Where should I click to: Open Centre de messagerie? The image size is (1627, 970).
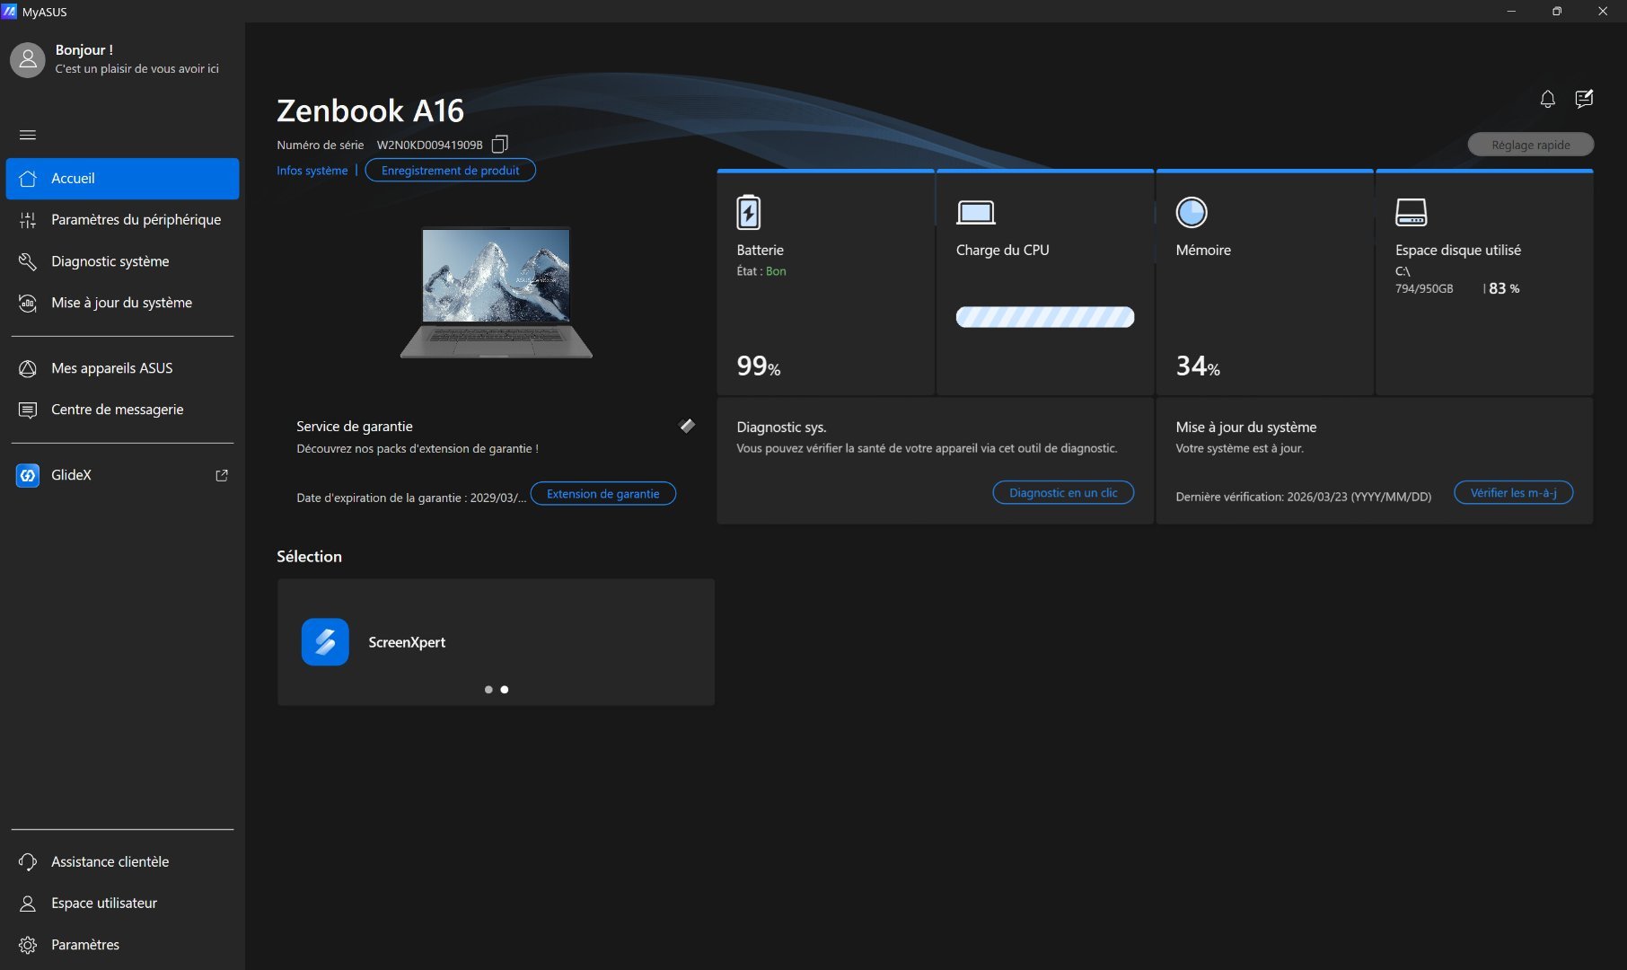[x=122, y=410]
